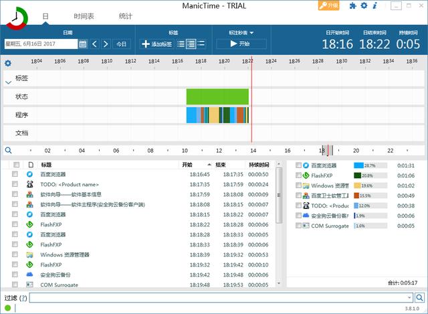Viewport: 428px width, 314px height.
Task: Check 百度浏览器 checkbox in summary panel
Action: point(298,165)
